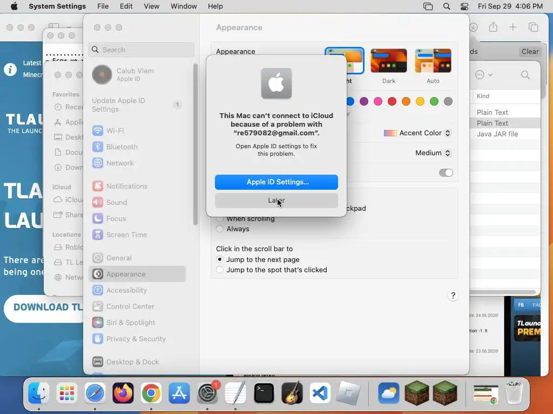Open the File menu
Screen dimensions: 553x414
click(x=103, y=6)
